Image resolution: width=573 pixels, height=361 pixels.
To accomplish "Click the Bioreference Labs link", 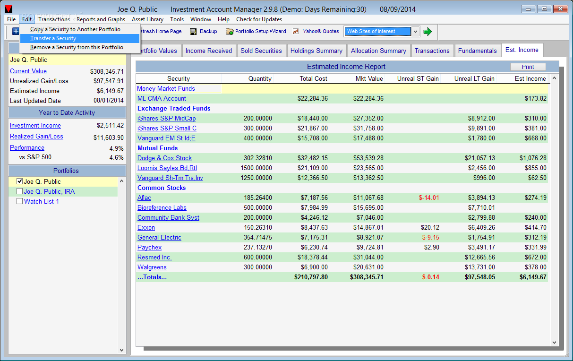I will [162, 208].
